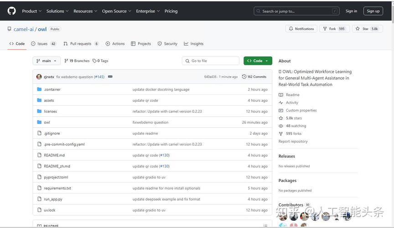View the 162 Commits history
Image resolution: width=394 pixels, height=228 pixels.
(254, 77)
